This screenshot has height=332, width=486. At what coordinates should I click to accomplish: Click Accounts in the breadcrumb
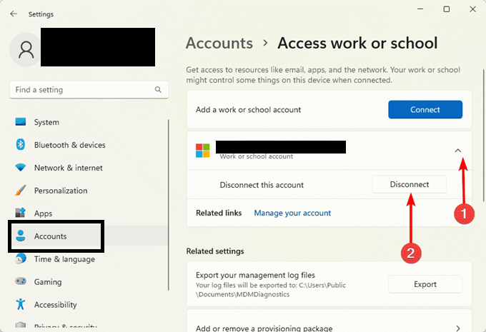point(219,43)
